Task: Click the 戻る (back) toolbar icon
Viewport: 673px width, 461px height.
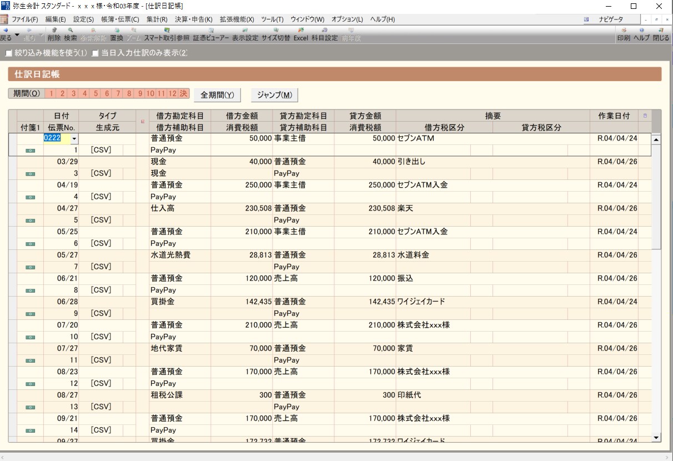Action: pyautogui.click(x=6, y=34)
